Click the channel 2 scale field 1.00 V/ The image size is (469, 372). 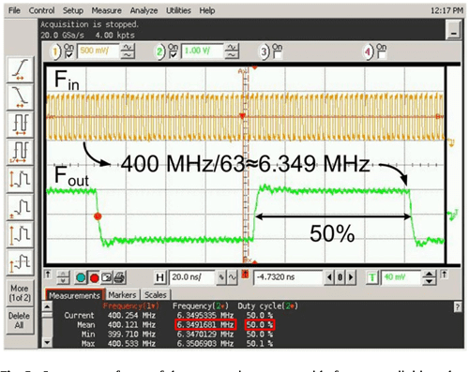(203, 51)
